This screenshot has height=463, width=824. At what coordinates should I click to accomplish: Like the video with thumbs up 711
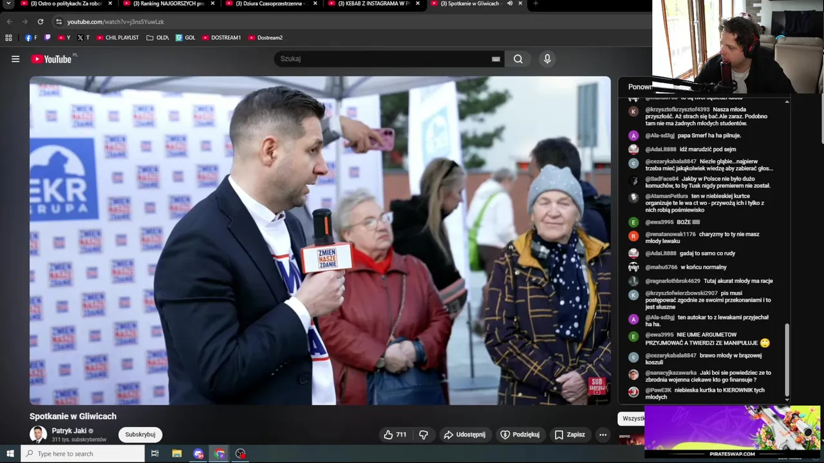pos(395,435)
